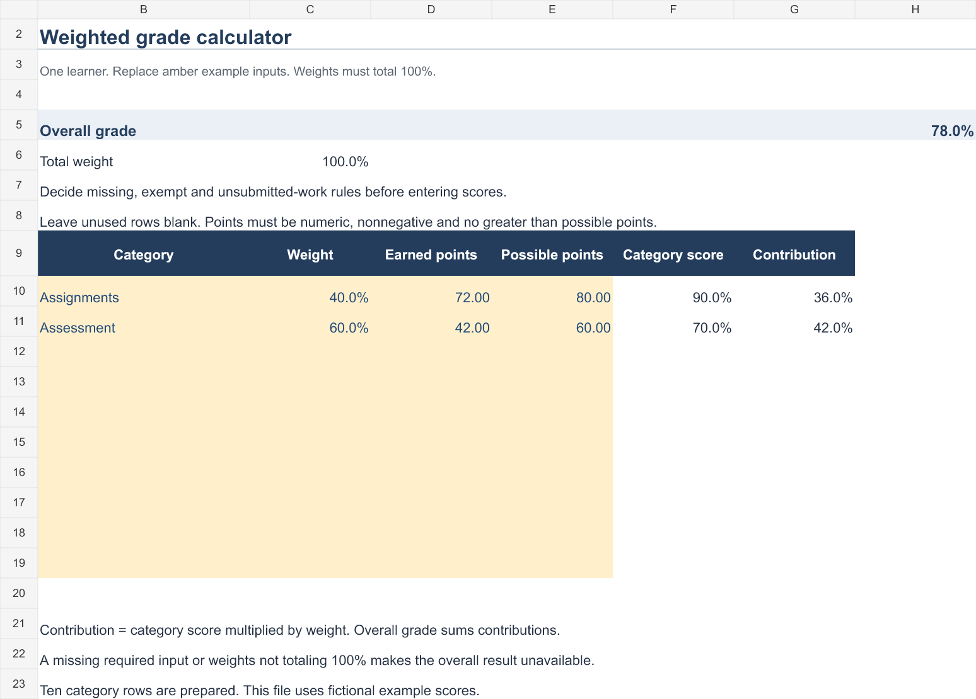Select column D header
Viewport: 976px width, 699px height.
431,9
